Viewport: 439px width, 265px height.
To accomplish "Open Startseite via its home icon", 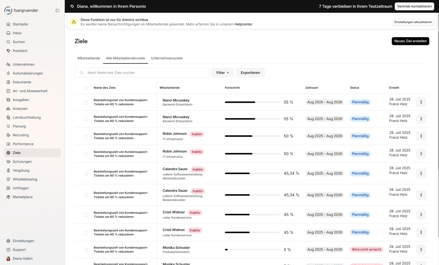I will [x=8, y=24].
